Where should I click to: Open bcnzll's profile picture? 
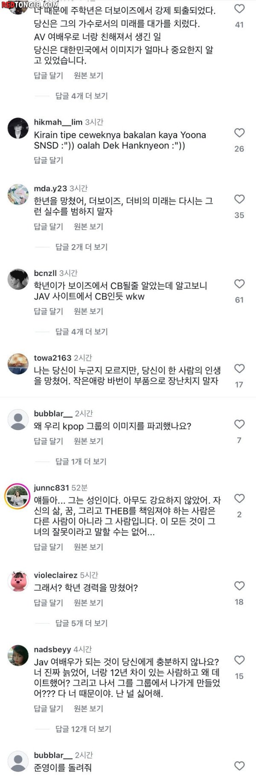click(18, 279)
